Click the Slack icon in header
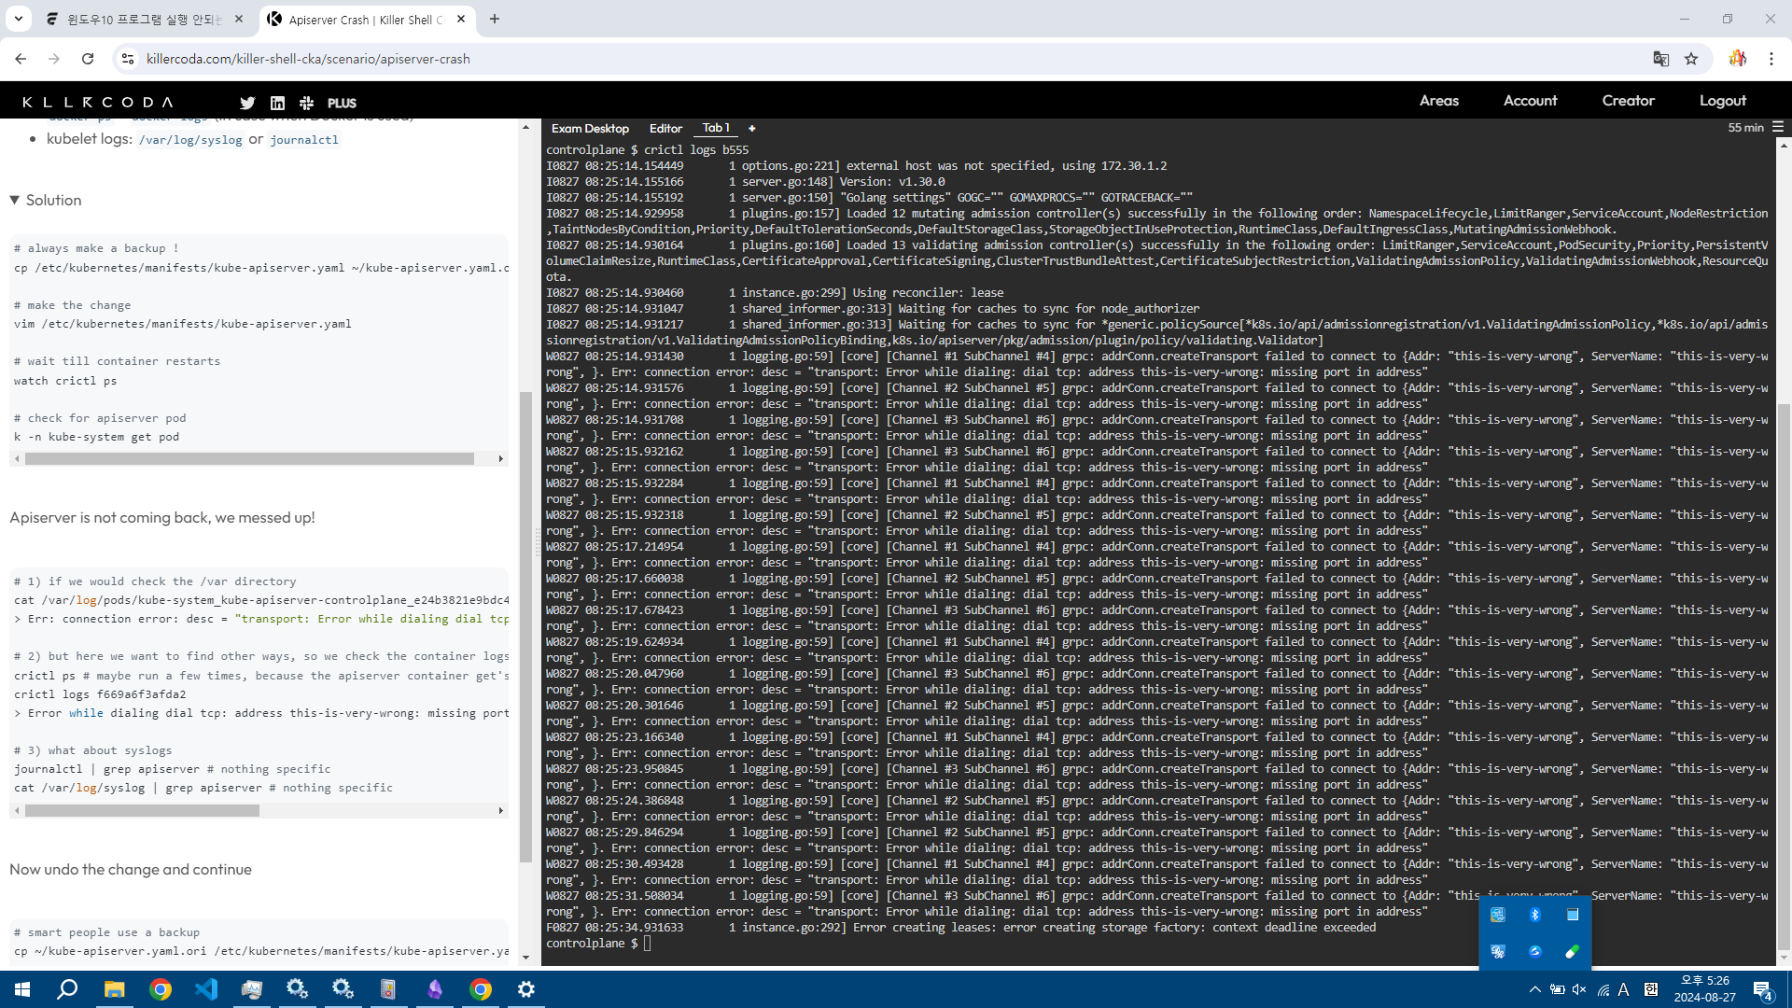Screen dimensions: 1792x1008 tap(306, 103)
